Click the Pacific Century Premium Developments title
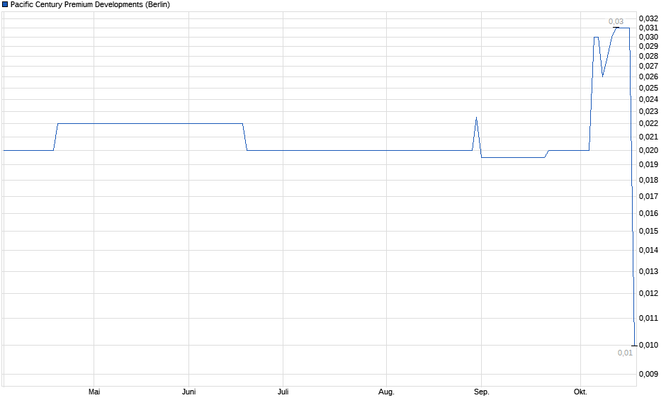 (x=90, y=4)
